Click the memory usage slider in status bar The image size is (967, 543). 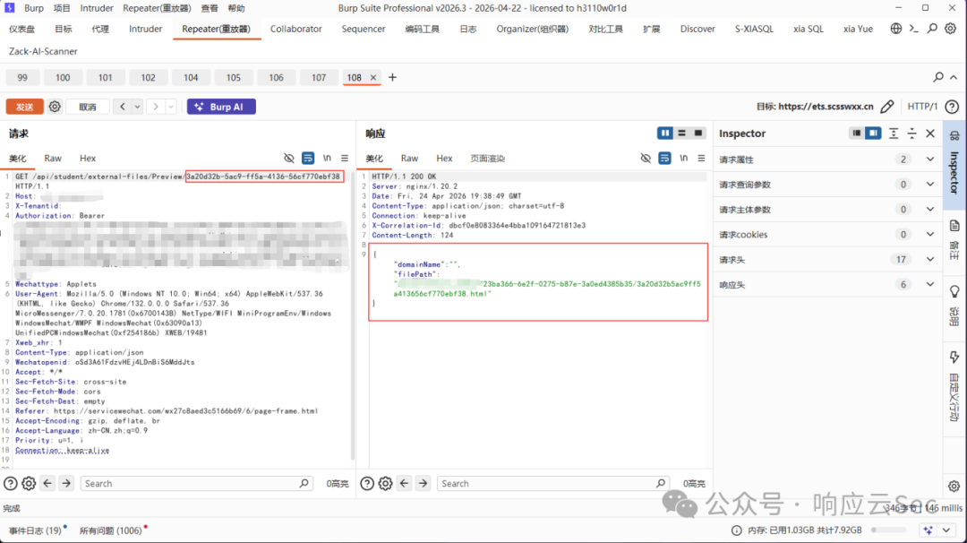pos(889,530)
